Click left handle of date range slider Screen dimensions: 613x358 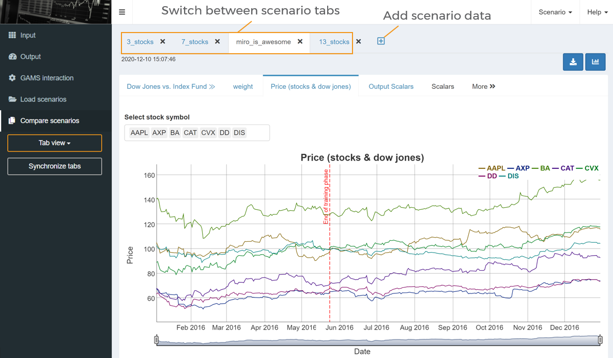coord(157,340)
